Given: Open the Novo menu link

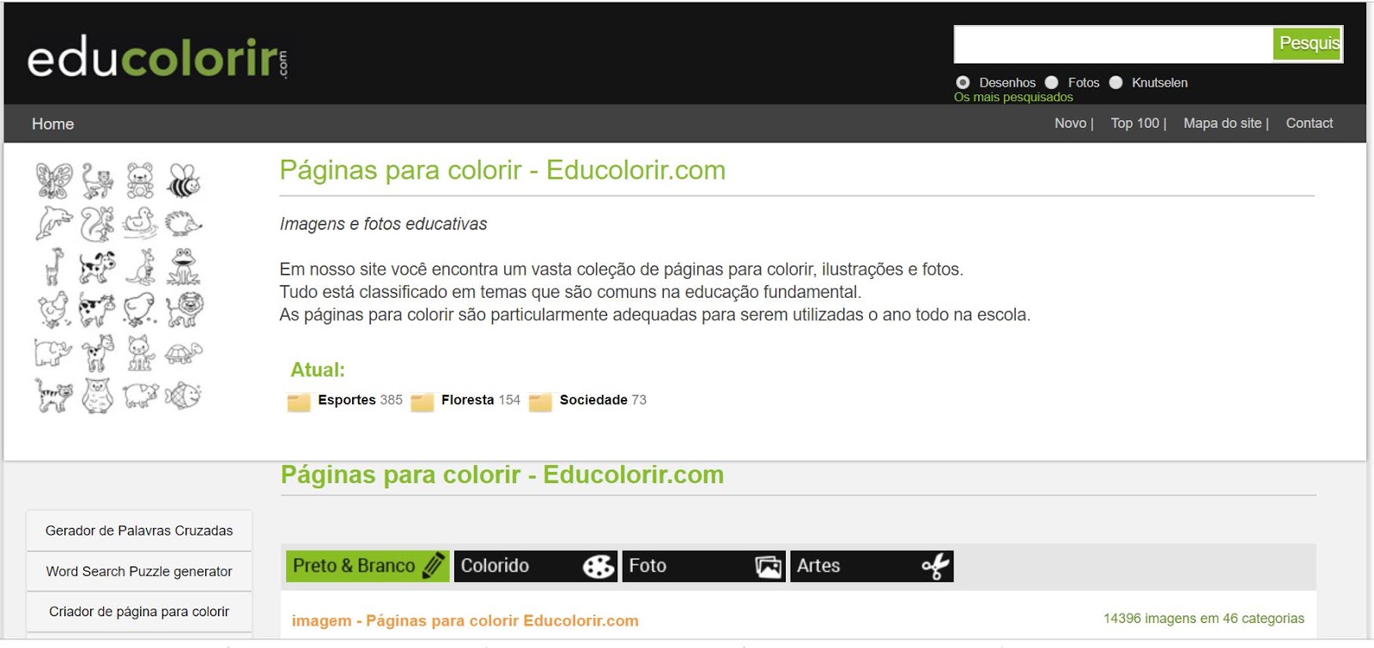Looking at the screenshot, I should (1070, 123).
